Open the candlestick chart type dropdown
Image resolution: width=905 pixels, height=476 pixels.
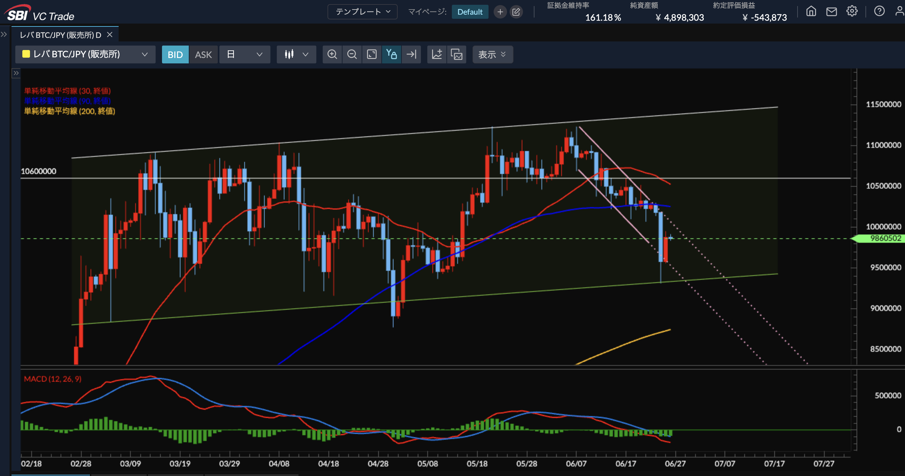coord(296,54)
